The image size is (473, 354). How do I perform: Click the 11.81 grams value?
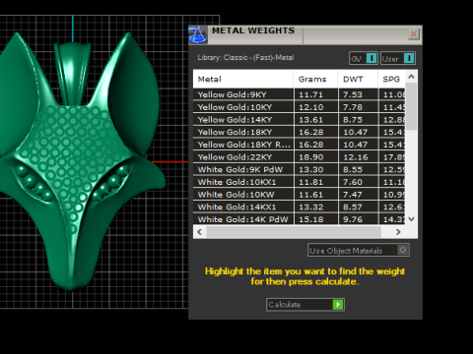point(310,182)
